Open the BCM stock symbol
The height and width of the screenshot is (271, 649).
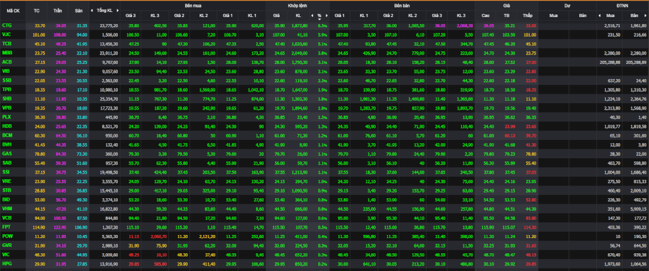[7, 135]
